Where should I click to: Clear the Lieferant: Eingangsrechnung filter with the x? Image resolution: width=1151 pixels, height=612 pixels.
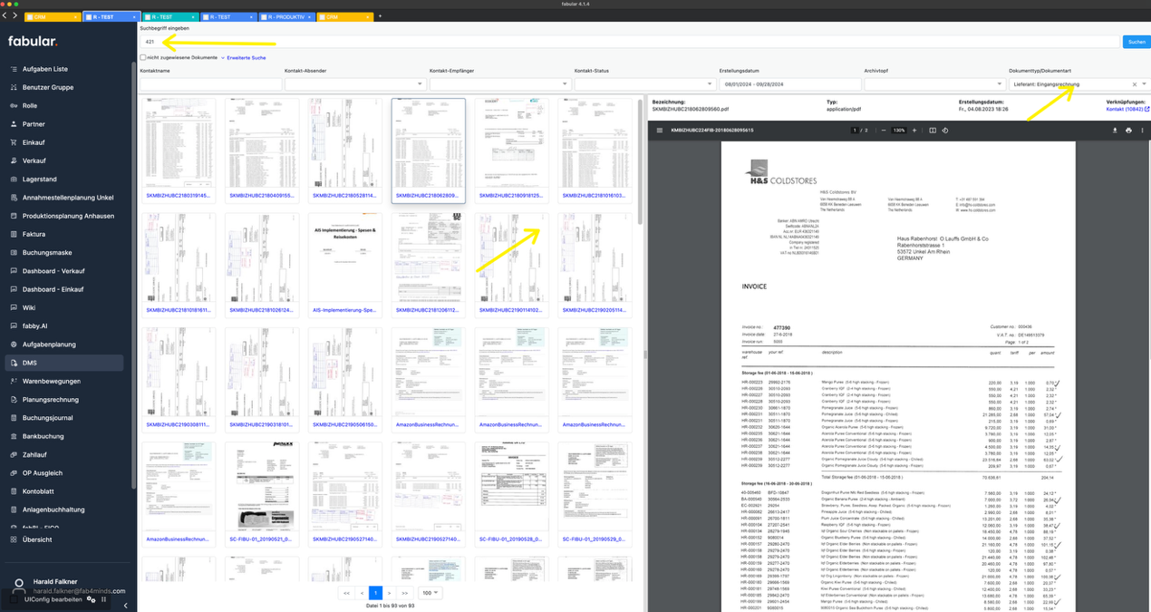pos(1133,83)
